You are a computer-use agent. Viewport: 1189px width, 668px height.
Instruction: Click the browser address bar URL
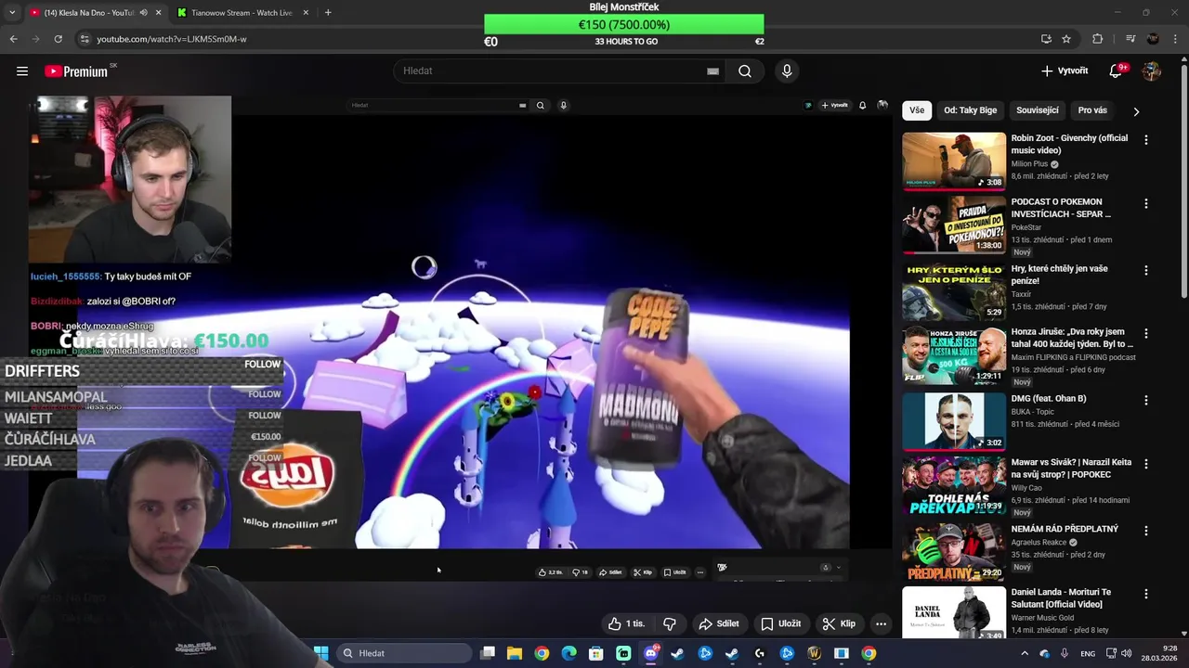[x=172, y=39]
